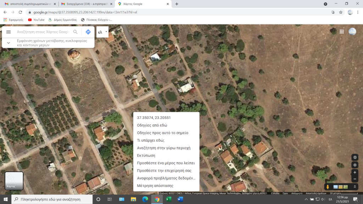The image size is (363, 204).
Task: Click the show my location target icon
Action: [355, 165]
